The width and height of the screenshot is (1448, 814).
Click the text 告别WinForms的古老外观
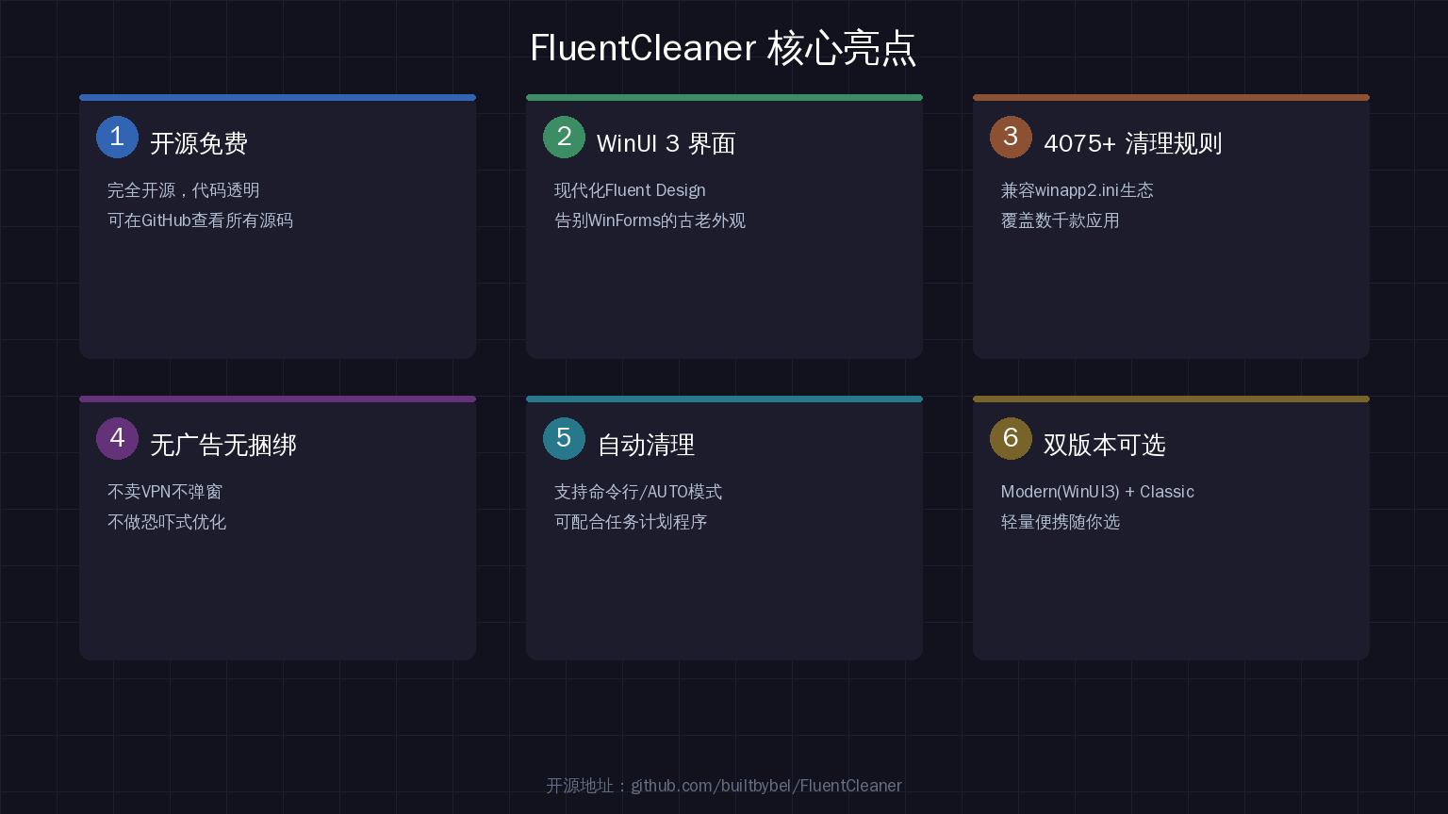[x=650, y=220]
